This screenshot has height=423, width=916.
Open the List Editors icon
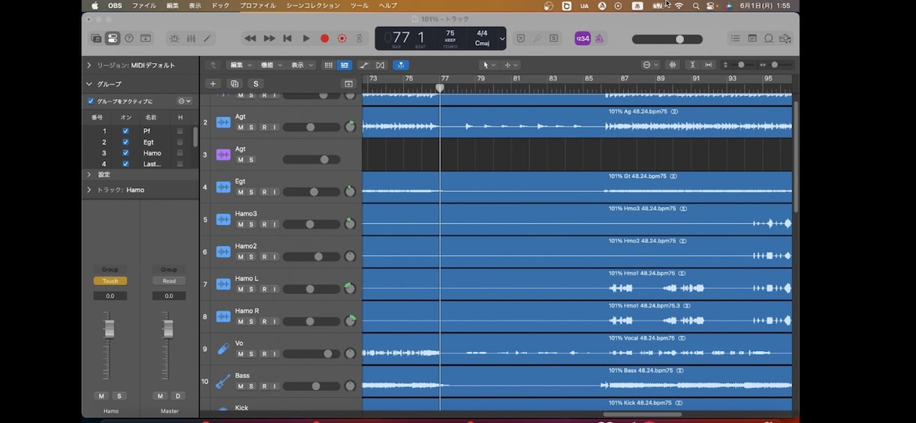click(x=735, y=38)
